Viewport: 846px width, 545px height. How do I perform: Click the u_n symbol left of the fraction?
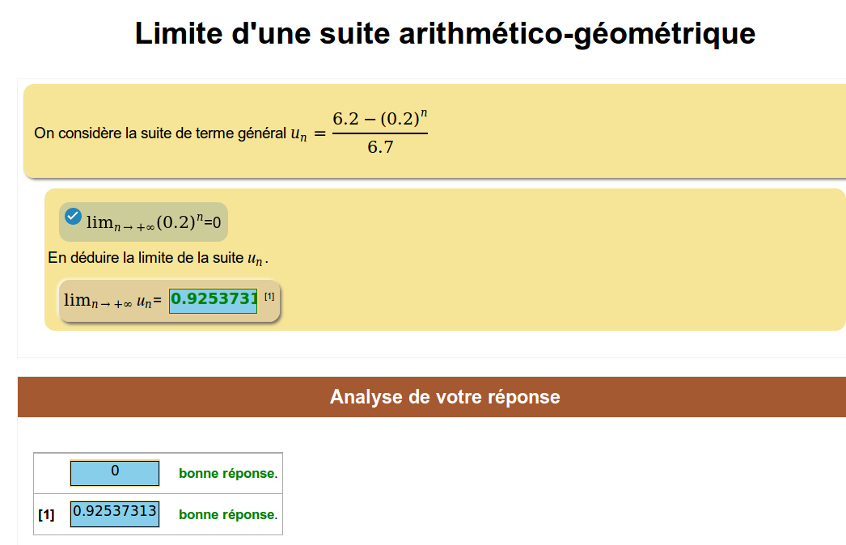[299, 133]
